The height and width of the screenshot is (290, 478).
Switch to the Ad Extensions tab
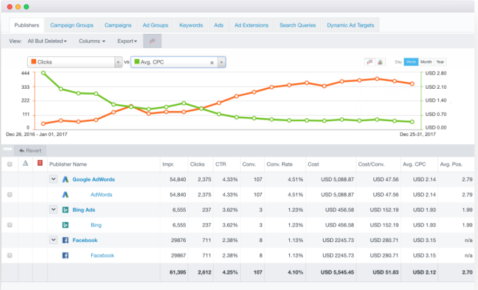click(x=251, y=25)
